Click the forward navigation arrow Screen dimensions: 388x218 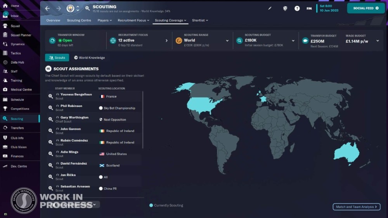click(x=59, y=8)
